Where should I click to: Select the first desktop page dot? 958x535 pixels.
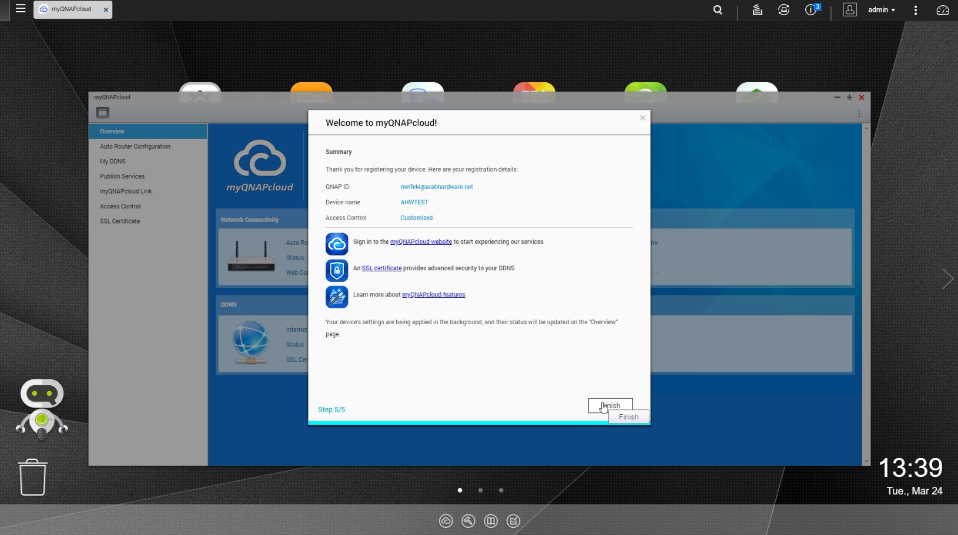click(460, 490)
